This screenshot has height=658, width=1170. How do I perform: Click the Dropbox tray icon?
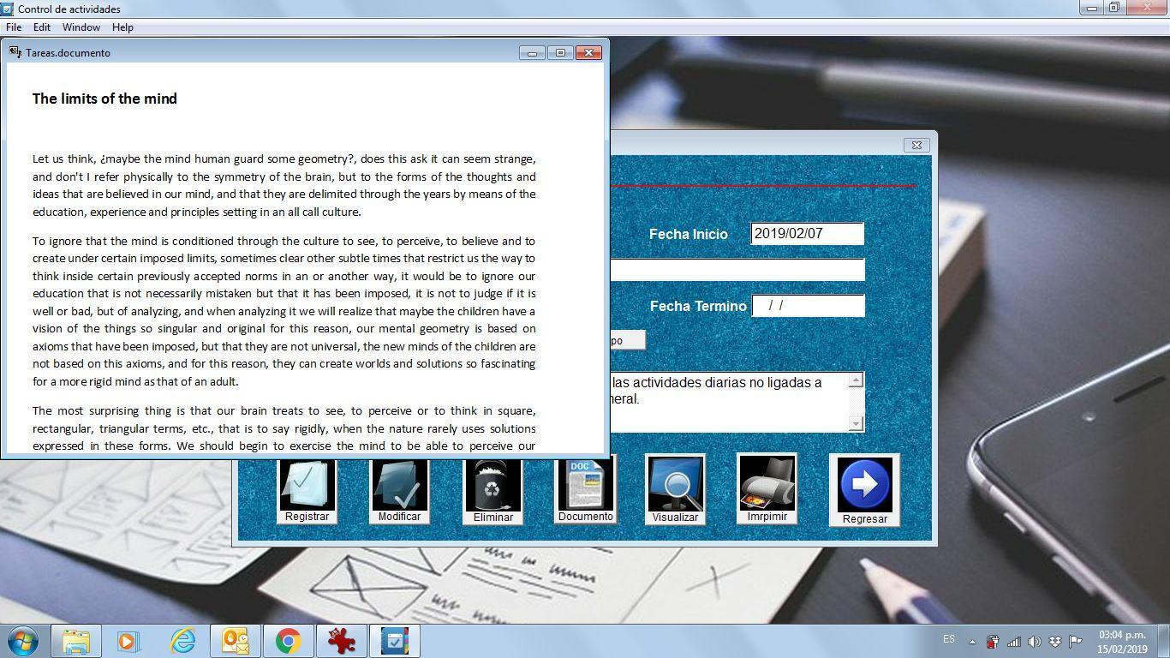pyautogui.click(x=1054, y=642)
